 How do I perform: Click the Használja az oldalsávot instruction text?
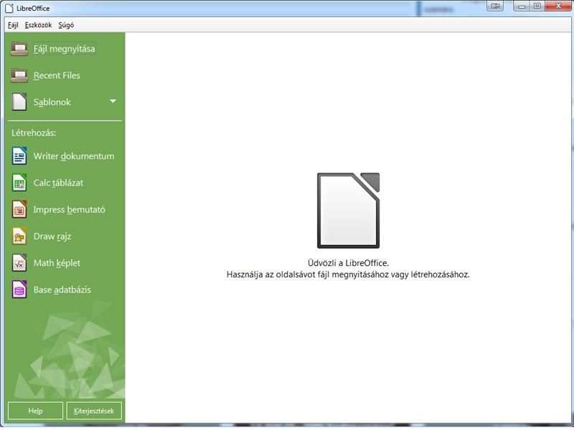[348, 274]
